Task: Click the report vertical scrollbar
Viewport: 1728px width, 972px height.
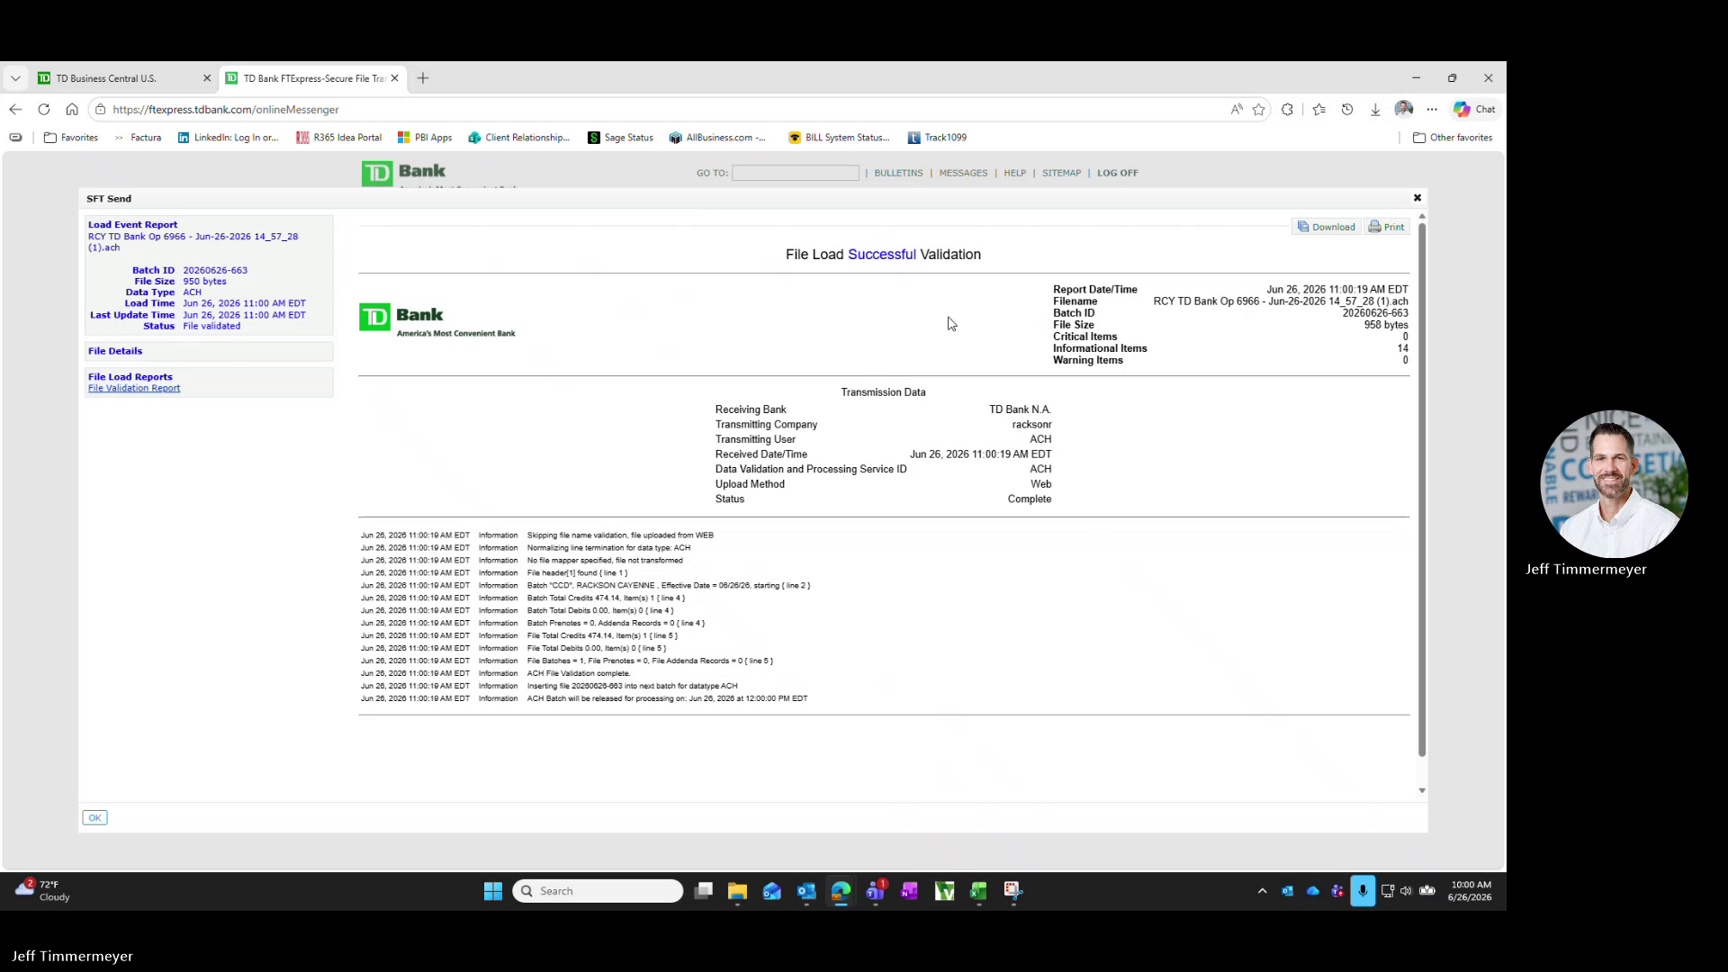Action: (x=1422, y=489)
